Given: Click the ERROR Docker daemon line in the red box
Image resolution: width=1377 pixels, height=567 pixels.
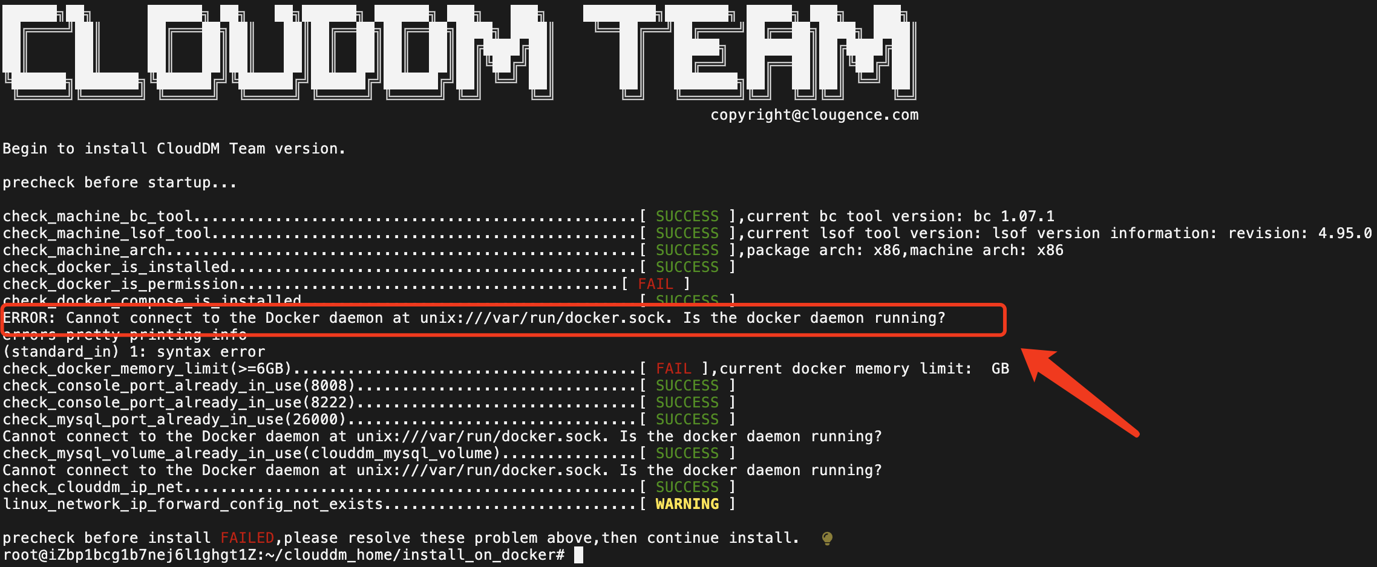Looking at the screenshot, I should (474, 318).
